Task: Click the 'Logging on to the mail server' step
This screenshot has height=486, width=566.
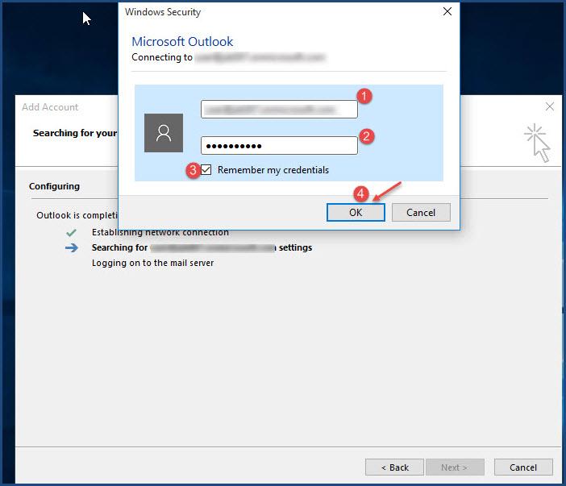Action: click(152, 263)
